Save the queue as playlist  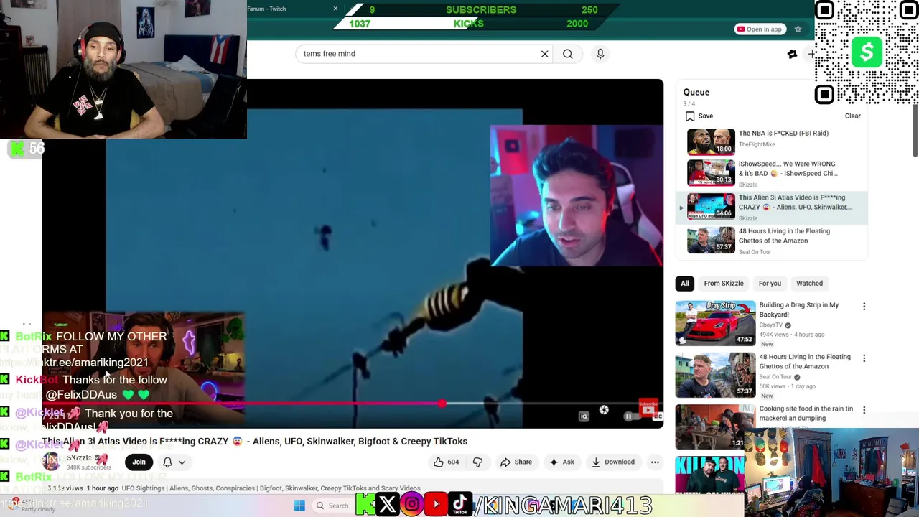point(699,116)
